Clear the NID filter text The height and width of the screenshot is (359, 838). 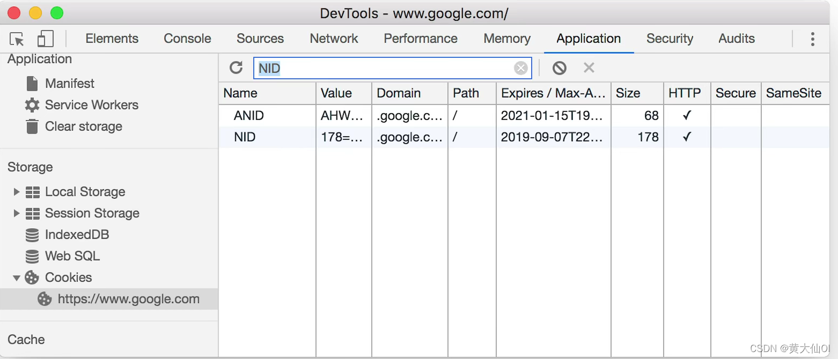[x=520, y=68]
